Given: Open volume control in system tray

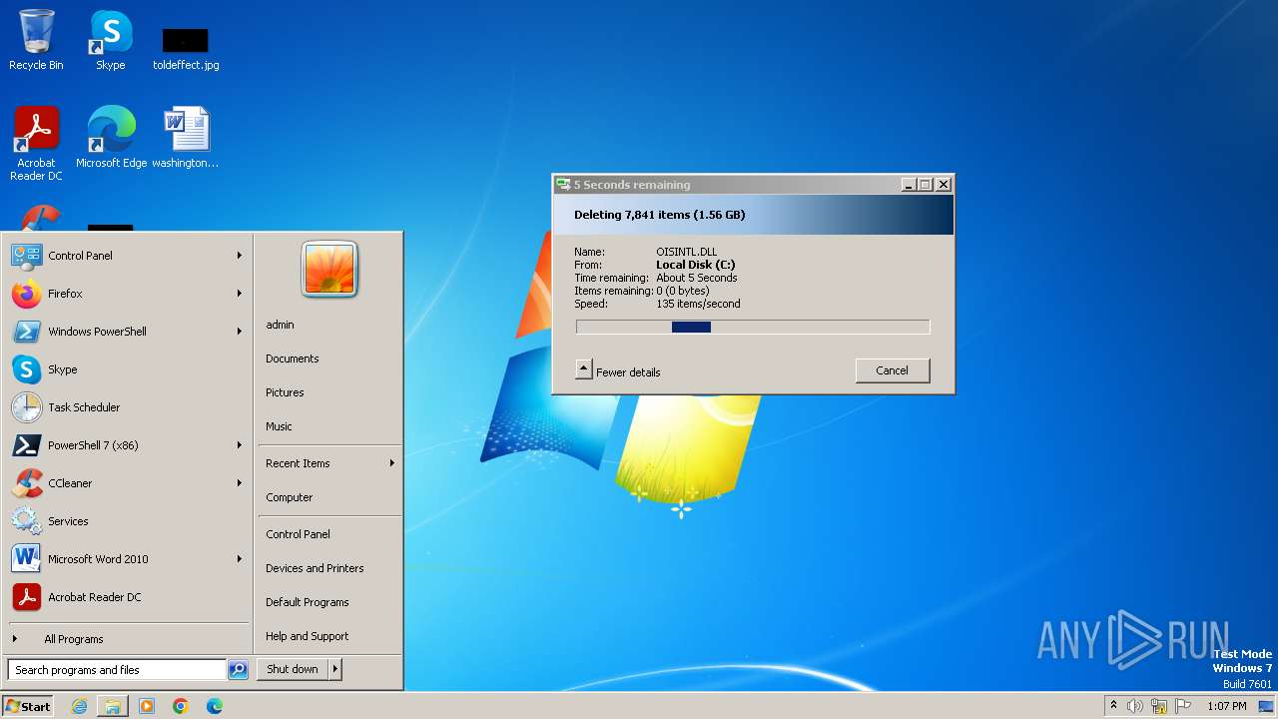Looking at the screenshot, I should click(1135, 706).
